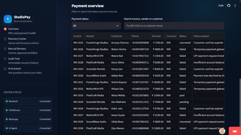Click the Invoice column header
This screenshot has width=241, height=135.
[x=78, y=36]
